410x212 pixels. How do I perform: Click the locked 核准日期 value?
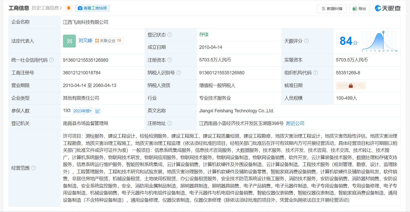point(351,86)
